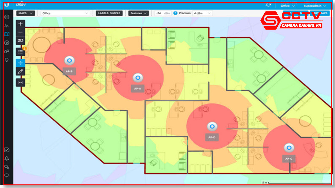Click the -74 dBm input field
This screenshot has height=188, width=335.
(x=162, y=13)
